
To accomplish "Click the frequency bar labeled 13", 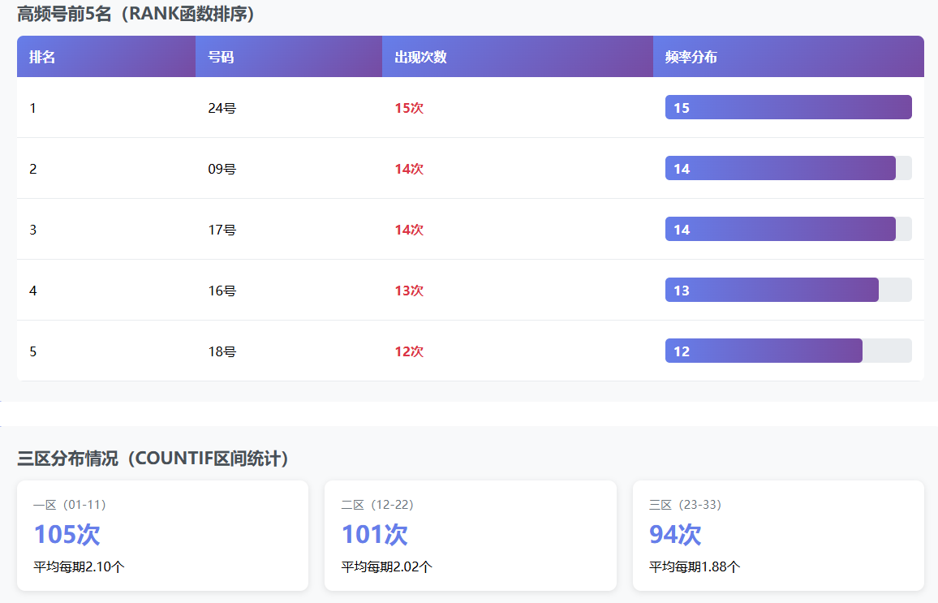I will 772,291.
